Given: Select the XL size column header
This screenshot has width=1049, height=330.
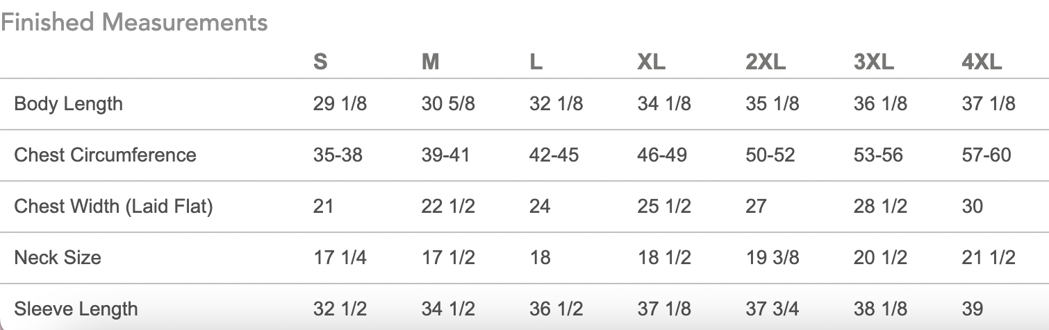Looking at the screenshot, I should (651, 62).
